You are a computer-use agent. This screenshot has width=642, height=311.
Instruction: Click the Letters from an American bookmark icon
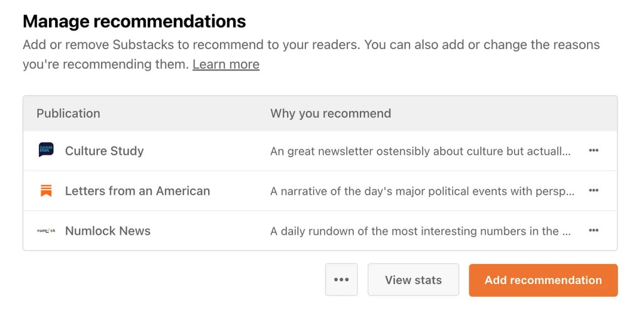click(x=46, y=191)
